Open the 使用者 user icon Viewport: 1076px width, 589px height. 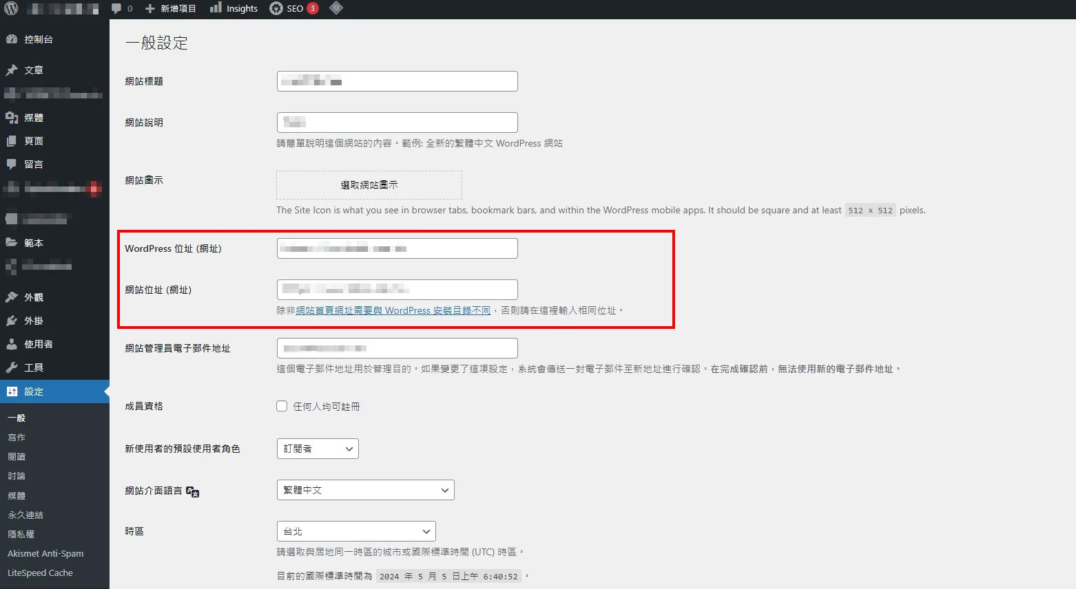(x=12, y=344)
